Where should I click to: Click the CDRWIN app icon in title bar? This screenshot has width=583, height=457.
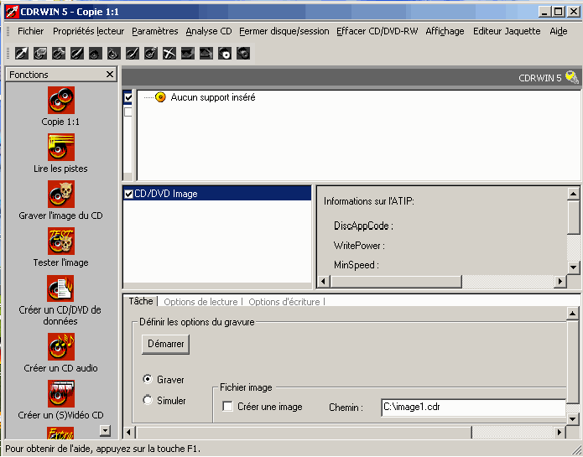point(12,12)
